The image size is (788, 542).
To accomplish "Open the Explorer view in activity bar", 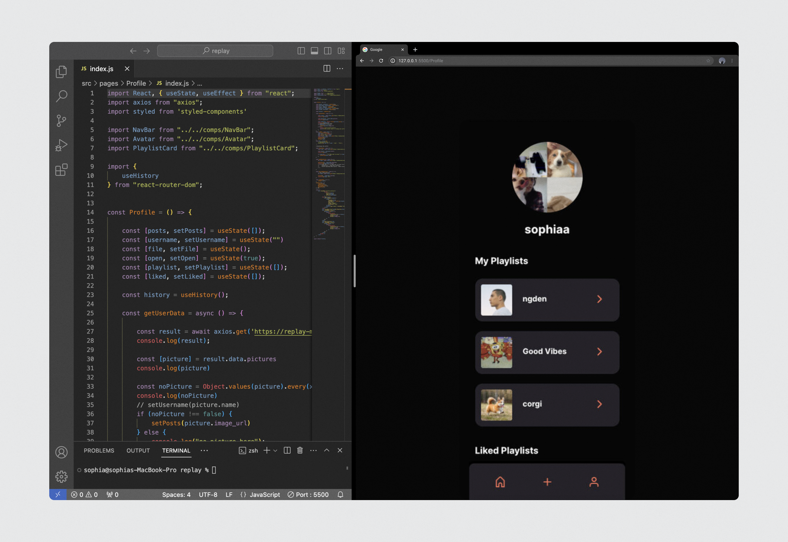I will coord(61,72).
